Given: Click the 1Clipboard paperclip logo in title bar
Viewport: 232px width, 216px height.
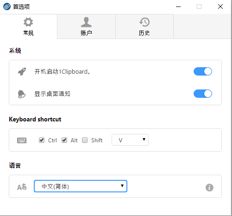Looking at the screenshot, I should [x=7, y=6].
